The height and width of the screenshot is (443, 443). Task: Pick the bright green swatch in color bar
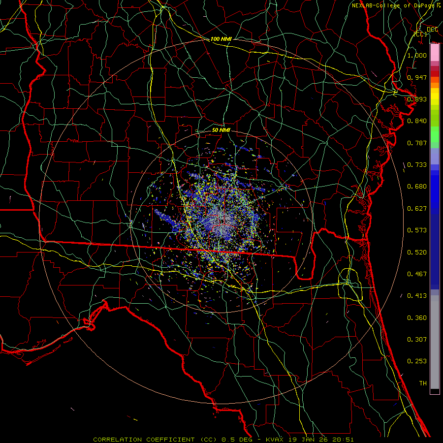435,134
